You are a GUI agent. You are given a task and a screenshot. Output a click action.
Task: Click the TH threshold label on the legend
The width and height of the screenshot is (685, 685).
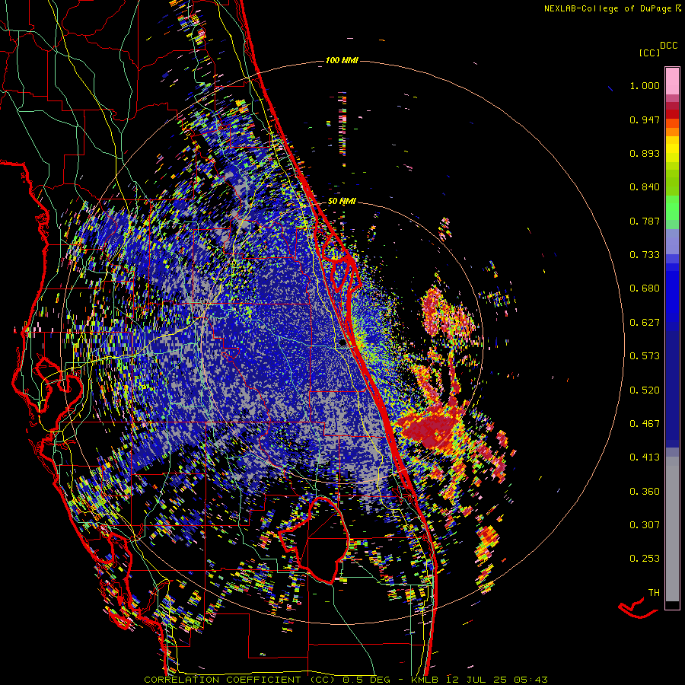(654, 593)
